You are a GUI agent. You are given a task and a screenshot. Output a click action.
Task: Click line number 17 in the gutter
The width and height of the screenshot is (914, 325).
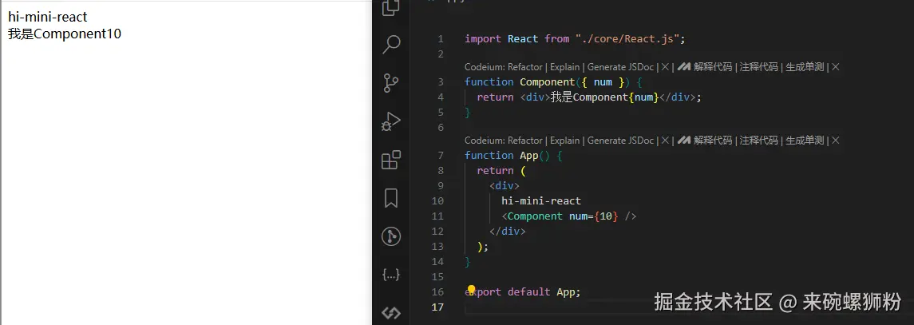click(437, 307)
